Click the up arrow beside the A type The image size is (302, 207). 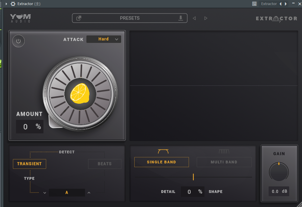click(88, 192)
